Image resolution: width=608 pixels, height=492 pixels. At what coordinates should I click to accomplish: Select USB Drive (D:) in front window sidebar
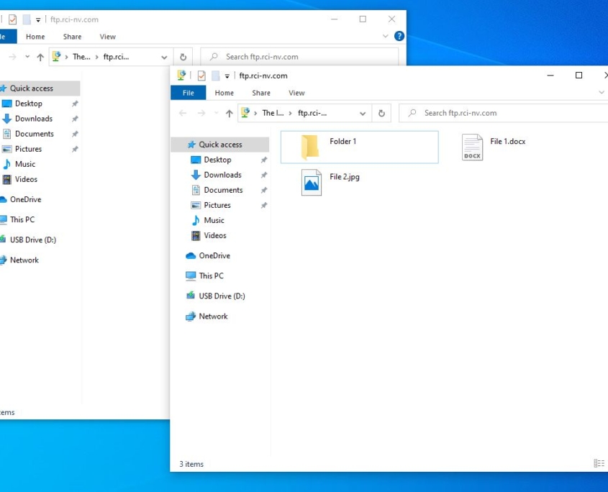(x=220, y=296)
